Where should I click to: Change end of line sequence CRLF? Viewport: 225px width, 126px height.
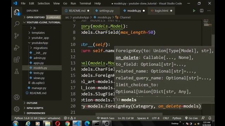[166, 118]
